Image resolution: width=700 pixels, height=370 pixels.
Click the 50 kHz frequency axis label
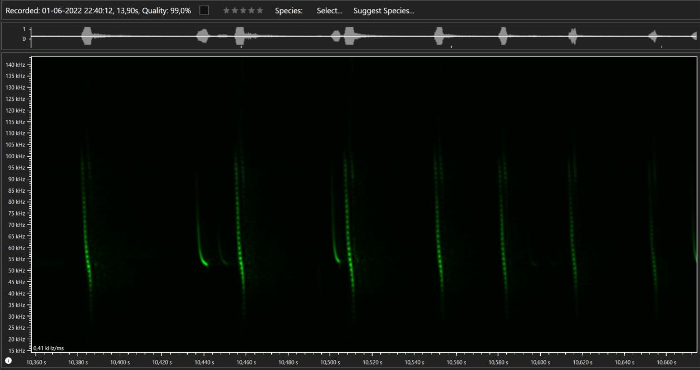coord(16,270)
